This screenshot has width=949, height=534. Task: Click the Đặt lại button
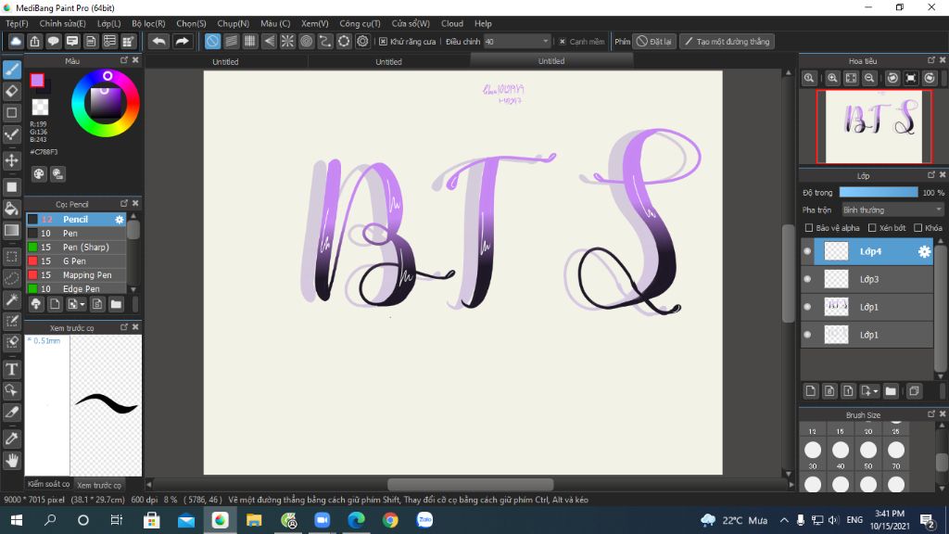coord(654,42)
